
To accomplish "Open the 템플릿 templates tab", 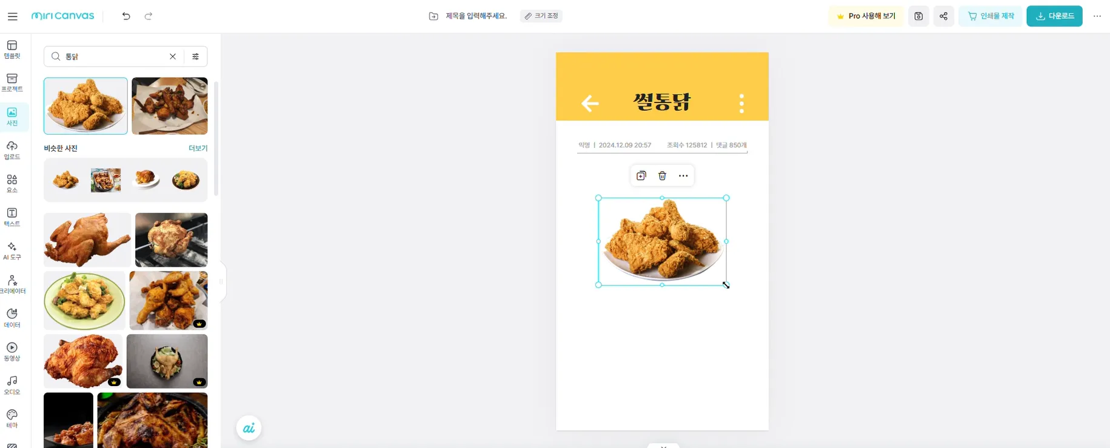I will pyautogui.click(x=12, y=50).
